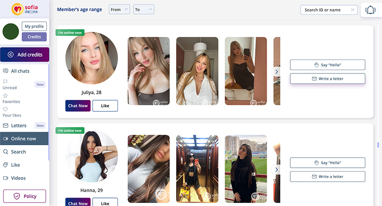Open Unread chats with flag icon
Screen dimensions: 382x206
coord(6,82)
